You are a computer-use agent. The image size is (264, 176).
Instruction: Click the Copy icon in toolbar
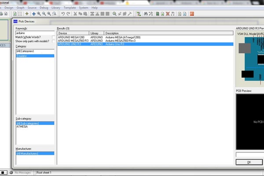pos(81,14)
